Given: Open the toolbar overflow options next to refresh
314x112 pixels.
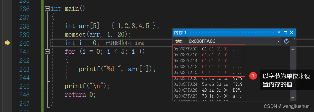Looking at the screenshot, I should [x=294, y=39].
